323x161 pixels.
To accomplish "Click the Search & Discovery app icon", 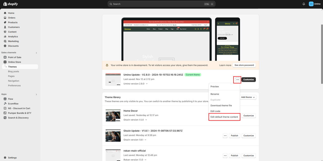I will pyautogui.click(x=5, y=118).
